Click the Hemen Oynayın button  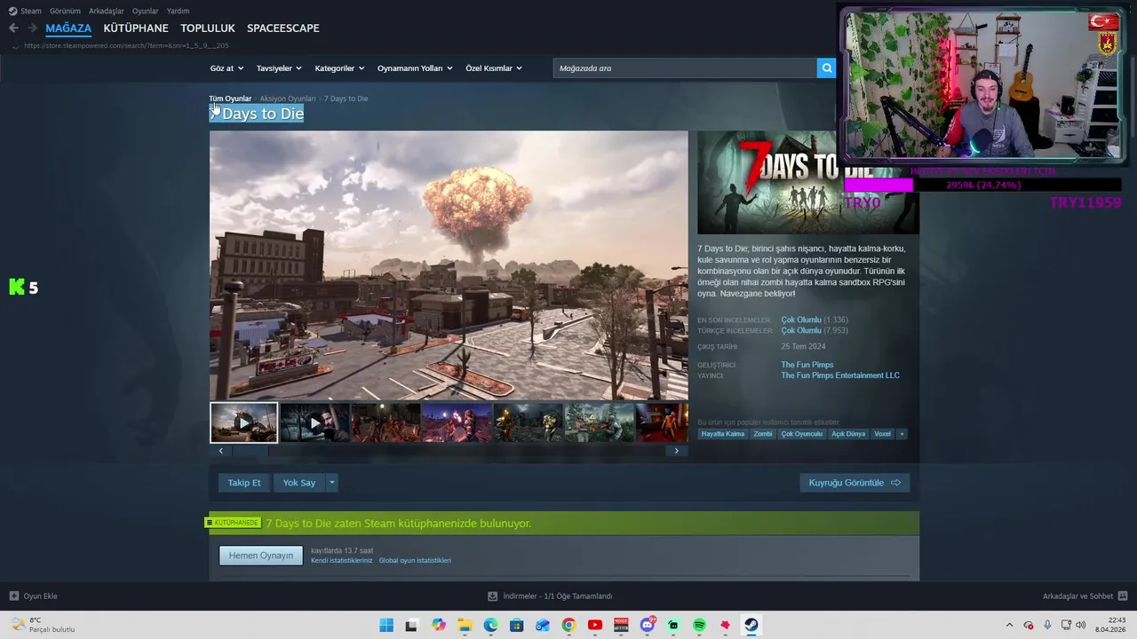[261, 556]
